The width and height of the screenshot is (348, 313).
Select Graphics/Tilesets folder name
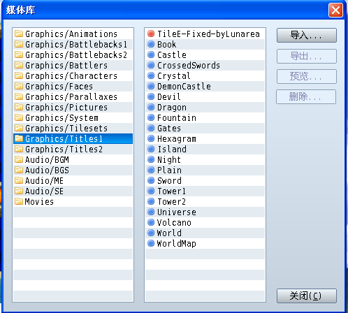point(66,129)
